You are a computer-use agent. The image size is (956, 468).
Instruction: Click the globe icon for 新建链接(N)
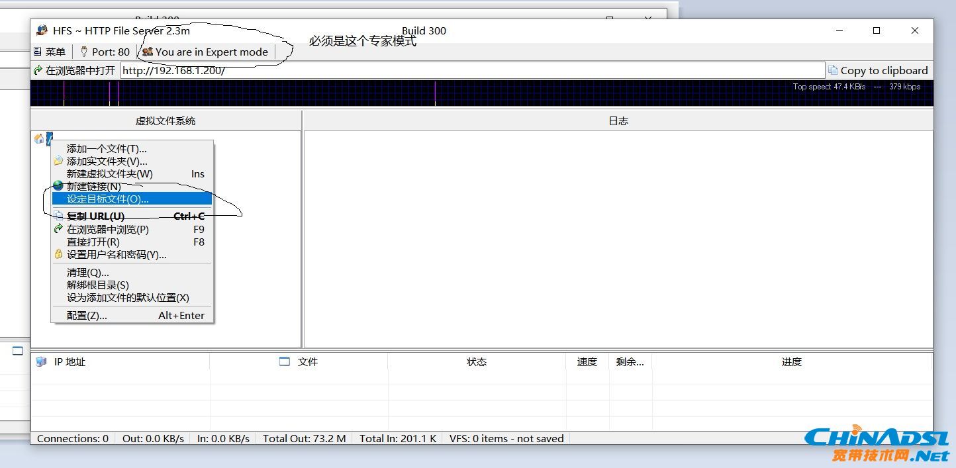[x=58, y=186]
